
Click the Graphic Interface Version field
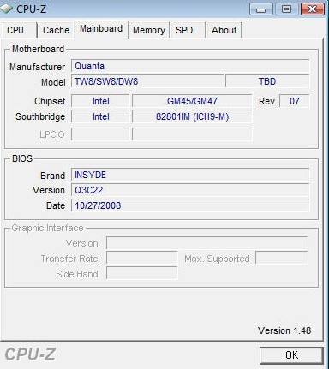click(x=207, y=243)
